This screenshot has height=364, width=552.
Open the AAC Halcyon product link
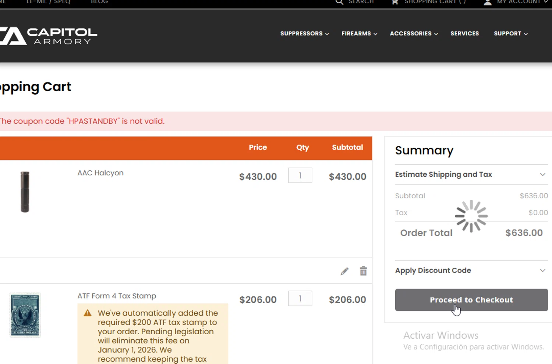coord(100,173)
